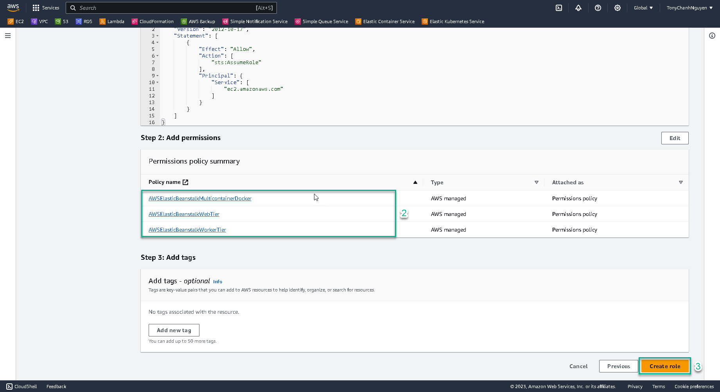Open Cookie preferences in footer

click(694, 387)
